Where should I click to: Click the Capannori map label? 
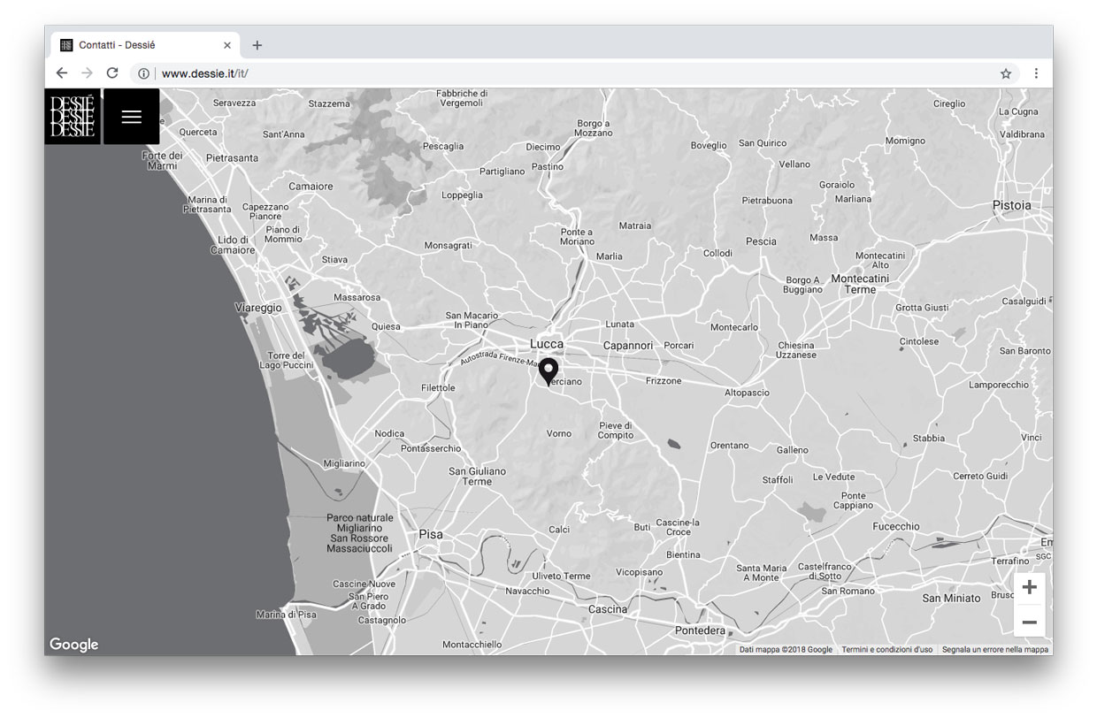(x=627, y=346)
